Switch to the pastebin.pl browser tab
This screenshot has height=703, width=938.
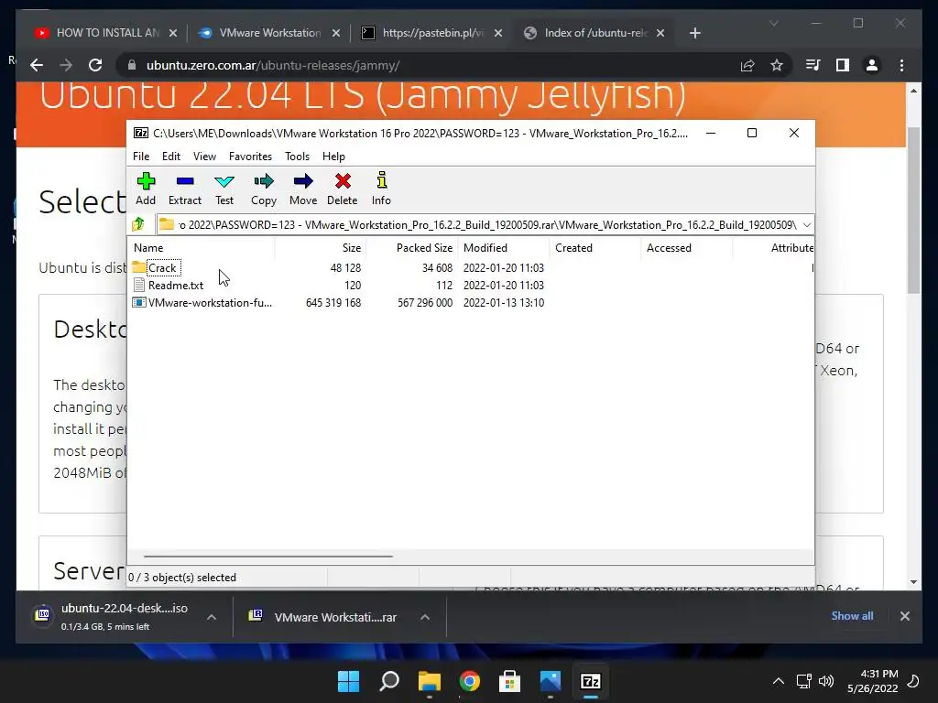pyautogui.click(x=432, y=33)
